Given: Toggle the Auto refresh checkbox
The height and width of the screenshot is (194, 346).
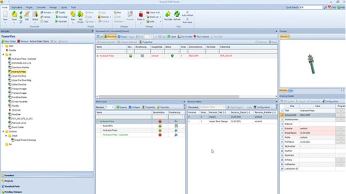Looking at the screenshot, I should (188, 12).
